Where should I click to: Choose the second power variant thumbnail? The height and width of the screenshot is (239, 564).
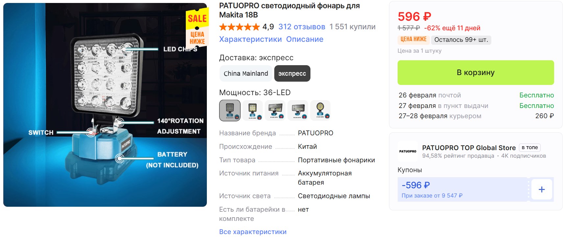(253, 111)
